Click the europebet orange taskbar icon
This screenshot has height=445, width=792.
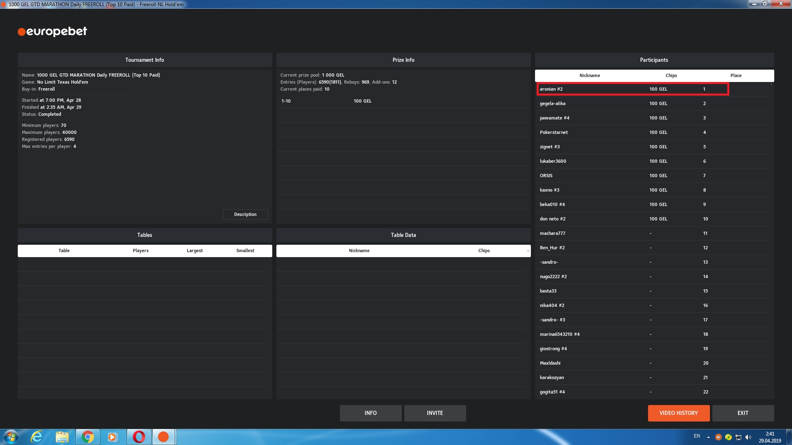pyautogui.click(x=163, y=437)
